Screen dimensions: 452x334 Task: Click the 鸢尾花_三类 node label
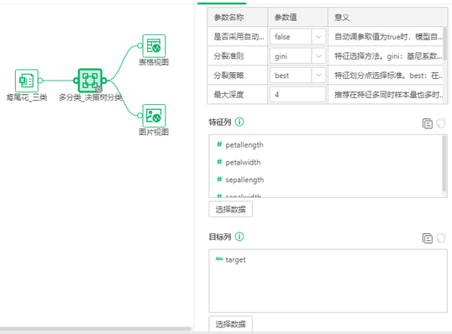point(27,97)
